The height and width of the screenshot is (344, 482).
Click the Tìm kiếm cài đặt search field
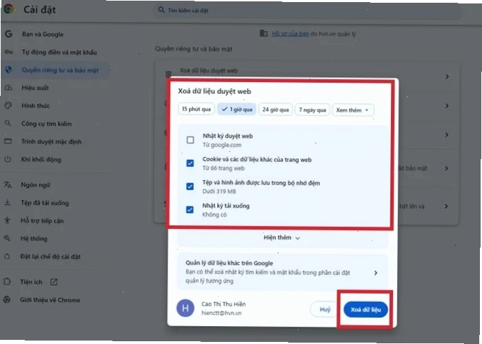coord(308,10)
